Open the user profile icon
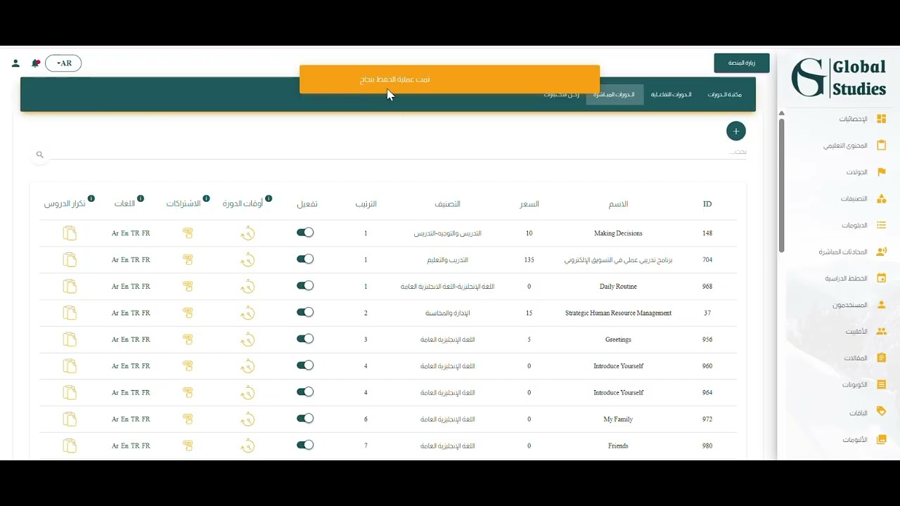This screenshot has width=900, height=506. tap(15, 63)
